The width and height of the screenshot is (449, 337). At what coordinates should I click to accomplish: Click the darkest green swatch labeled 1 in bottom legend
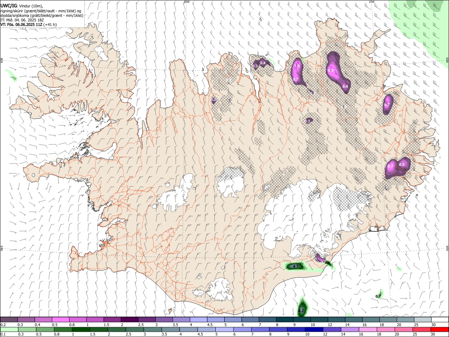pos(81,330)
